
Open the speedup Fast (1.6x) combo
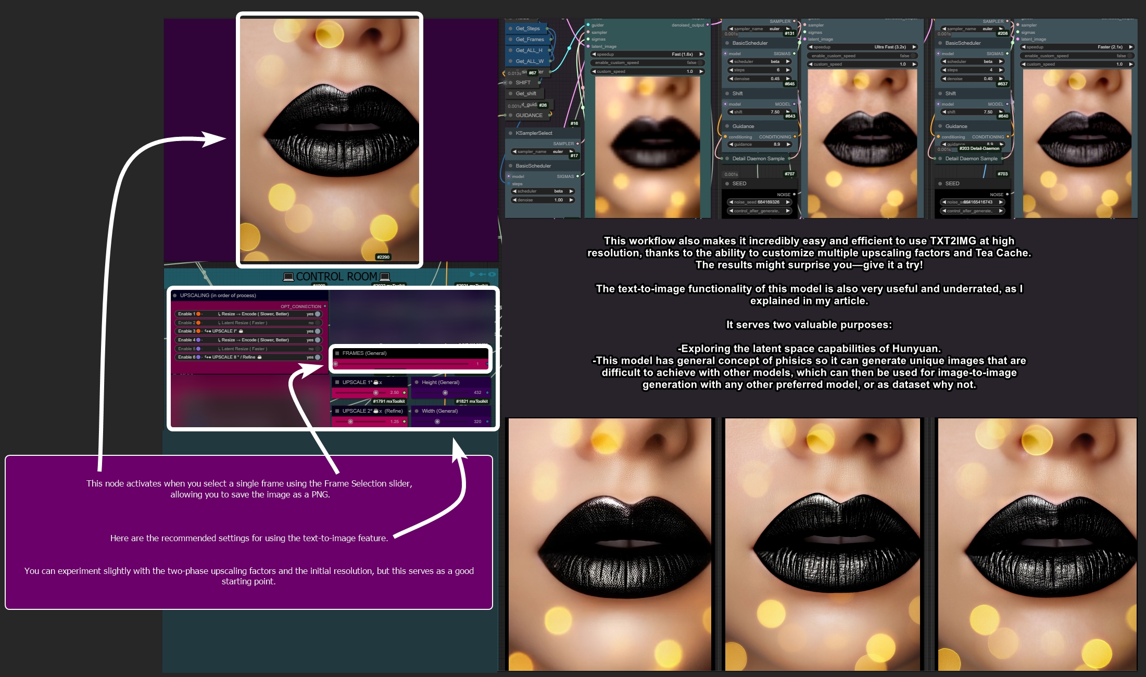[x=648, y=54]
